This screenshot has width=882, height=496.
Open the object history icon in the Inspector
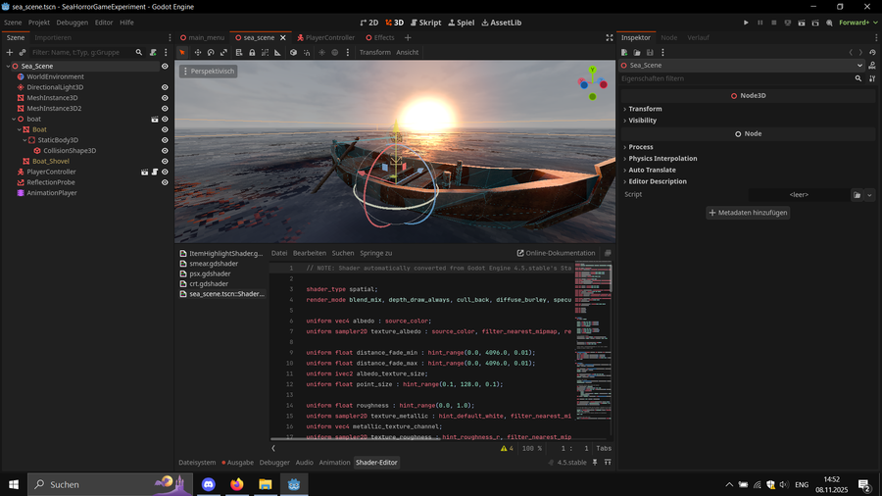tap(872, 52)
